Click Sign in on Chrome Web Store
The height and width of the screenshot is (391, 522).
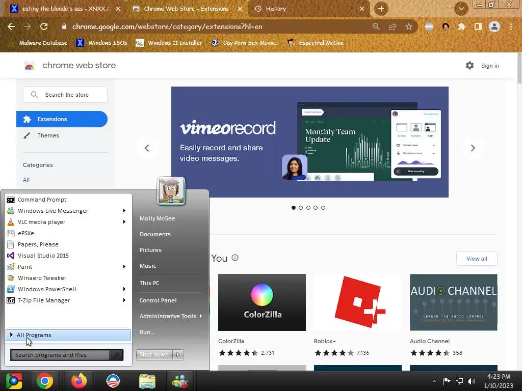[490, 66]
